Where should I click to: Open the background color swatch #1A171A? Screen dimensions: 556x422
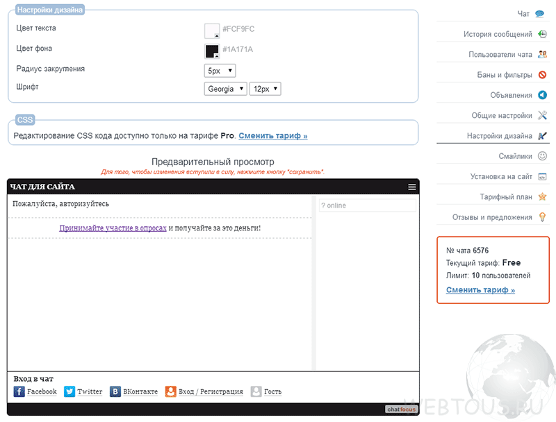click(212, 51)
